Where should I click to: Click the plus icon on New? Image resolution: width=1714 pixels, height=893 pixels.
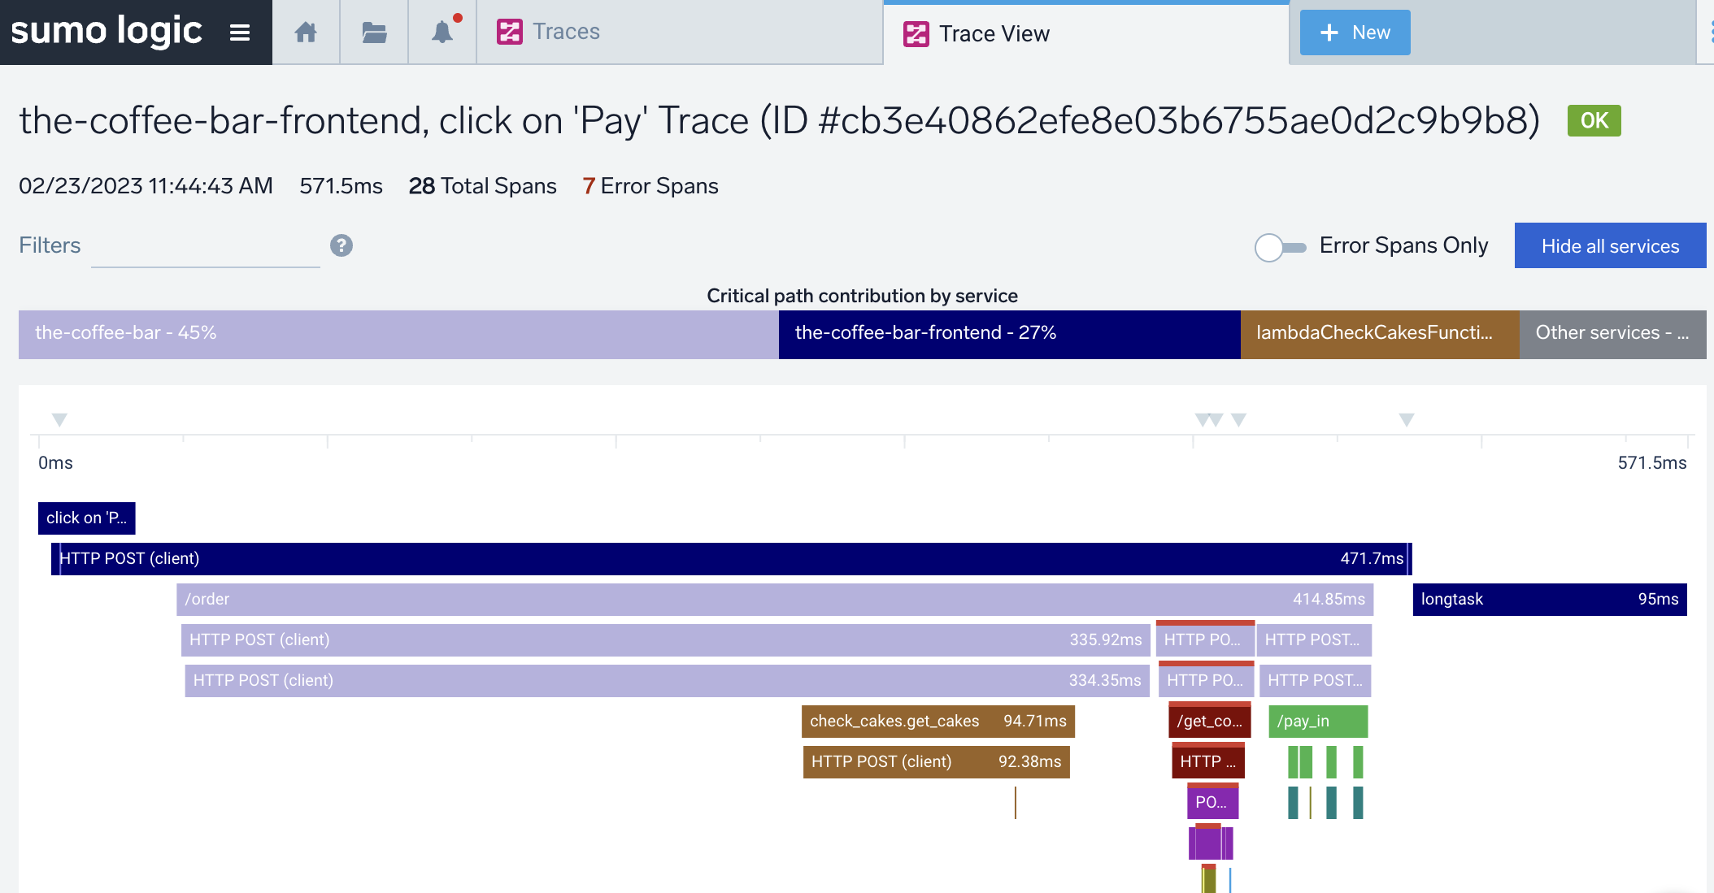point(1329,33)
